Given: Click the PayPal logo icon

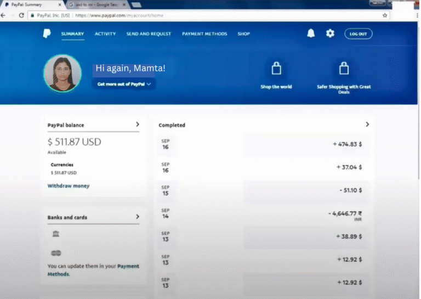Looking at the screenshot, I should [x=47, y=33].
